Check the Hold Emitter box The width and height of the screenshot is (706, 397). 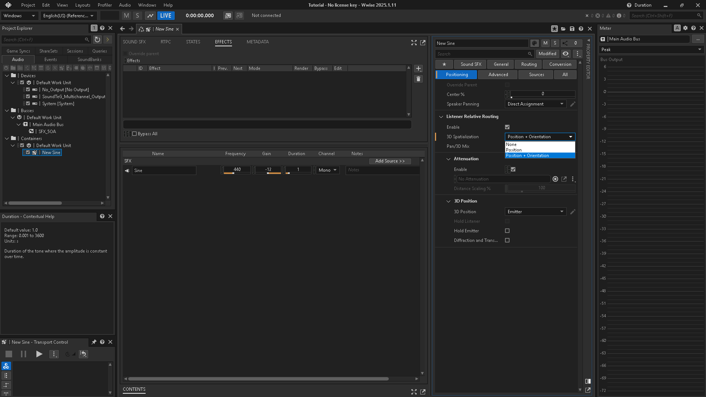507,231
